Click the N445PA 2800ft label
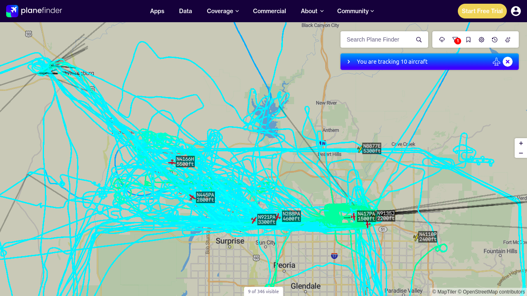527x296 pixels. 205,197
